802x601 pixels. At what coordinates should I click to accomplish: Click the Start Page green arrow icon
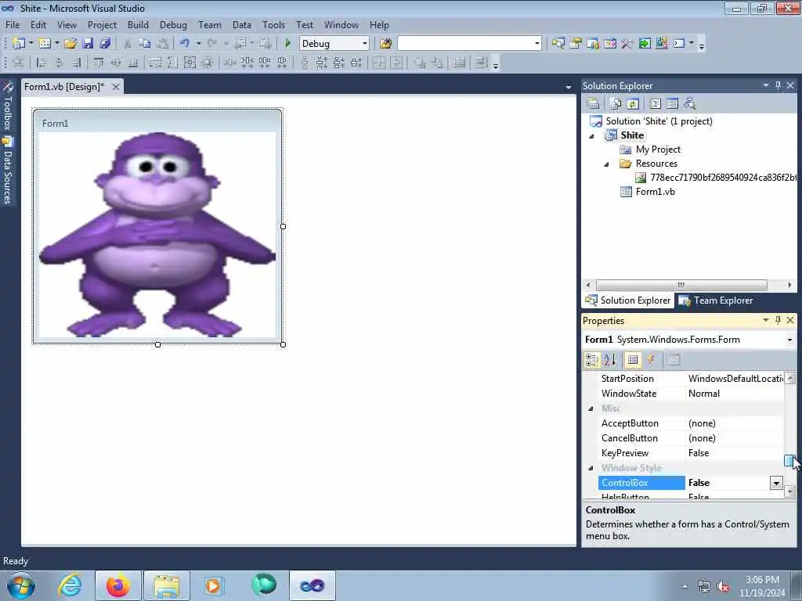[x=645, y=44]
